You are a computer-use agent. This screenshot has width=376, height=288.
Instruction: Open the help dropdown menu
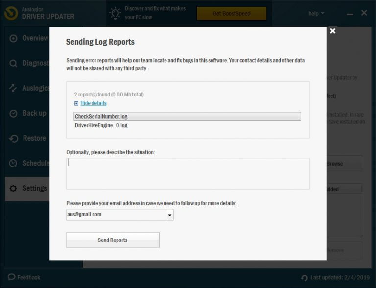point(316,14)
